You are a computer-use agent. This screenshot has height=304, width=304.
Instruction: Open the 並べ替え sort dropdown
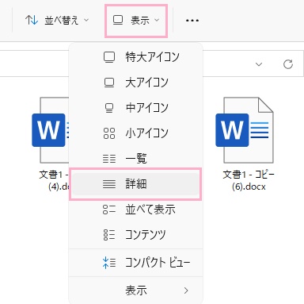57,20
